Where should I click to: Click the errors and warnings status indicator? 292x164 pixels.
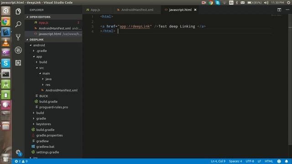pos(21,161)
